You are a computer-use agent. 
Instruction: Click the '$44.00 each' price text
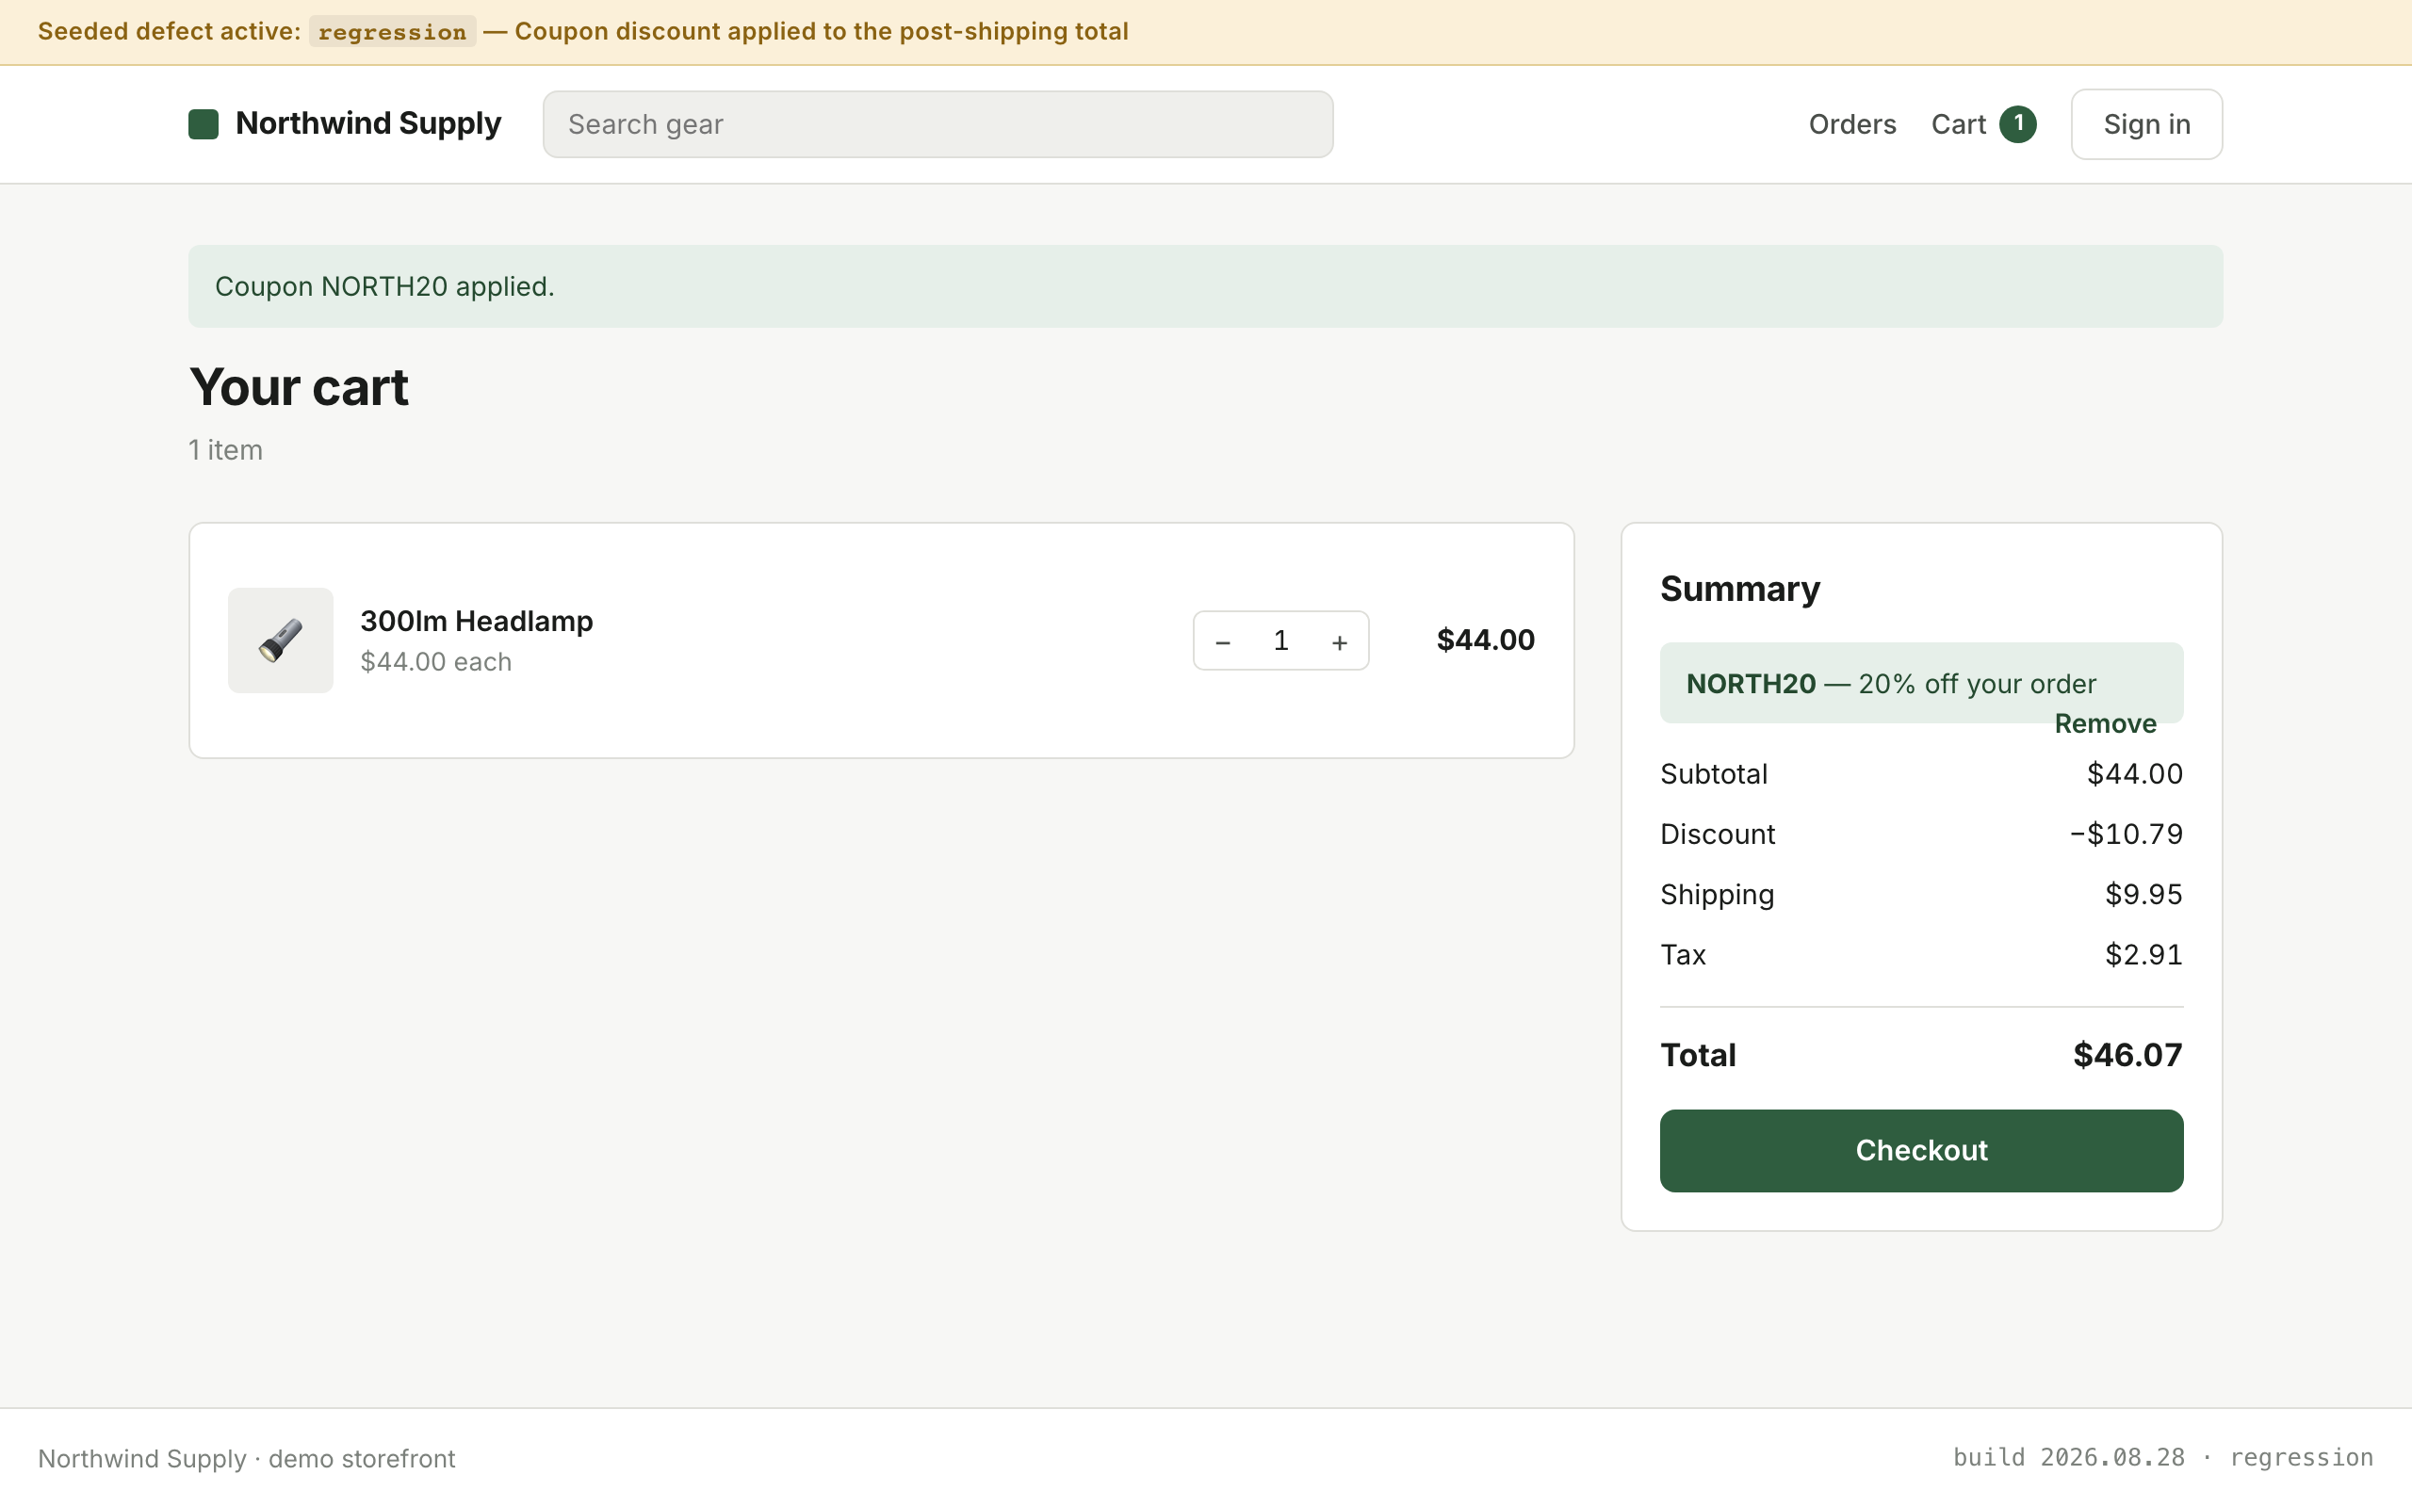tap(435, 662)
